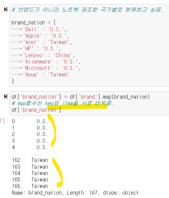Select the 'Lenovo' : 'China' entry
Image resolution: width=169 pixels, height=198 pixels.
coord(49,55)
